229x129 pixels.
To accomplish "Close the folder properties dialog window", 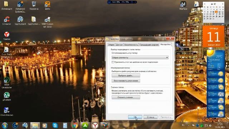I will tap(170, 39).
